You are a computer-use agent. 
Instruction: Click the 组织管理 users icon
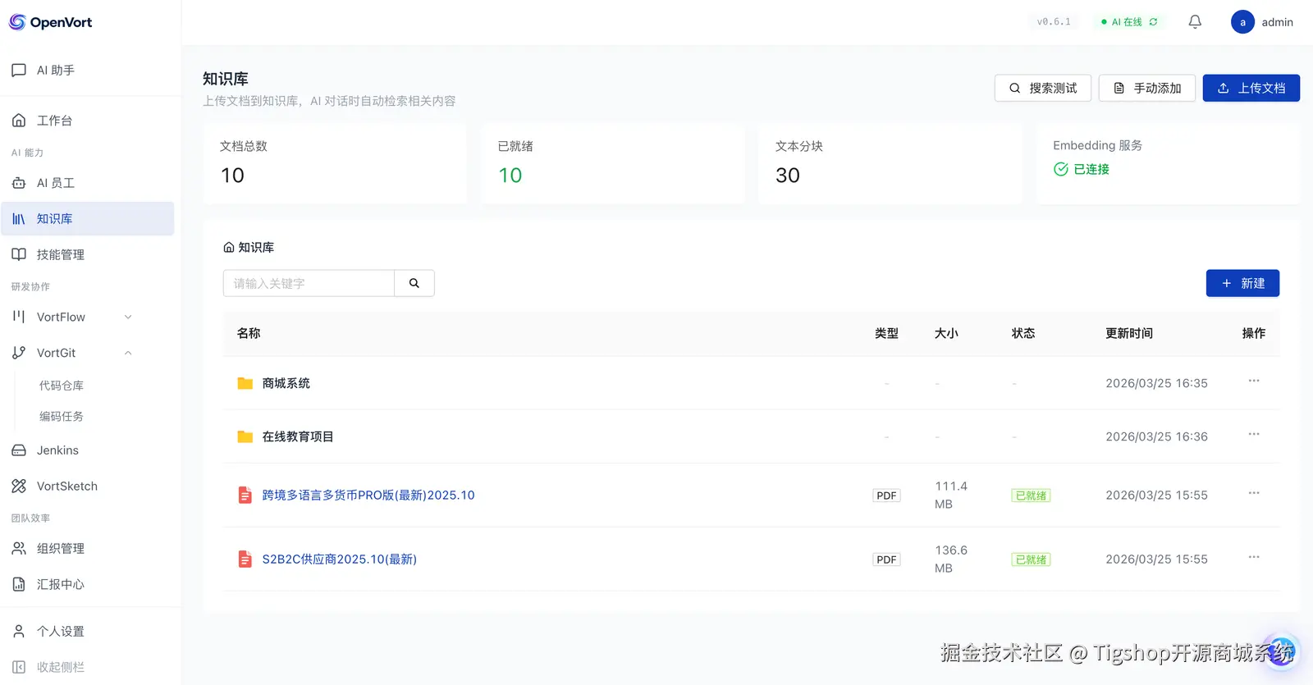click(19, 548)
